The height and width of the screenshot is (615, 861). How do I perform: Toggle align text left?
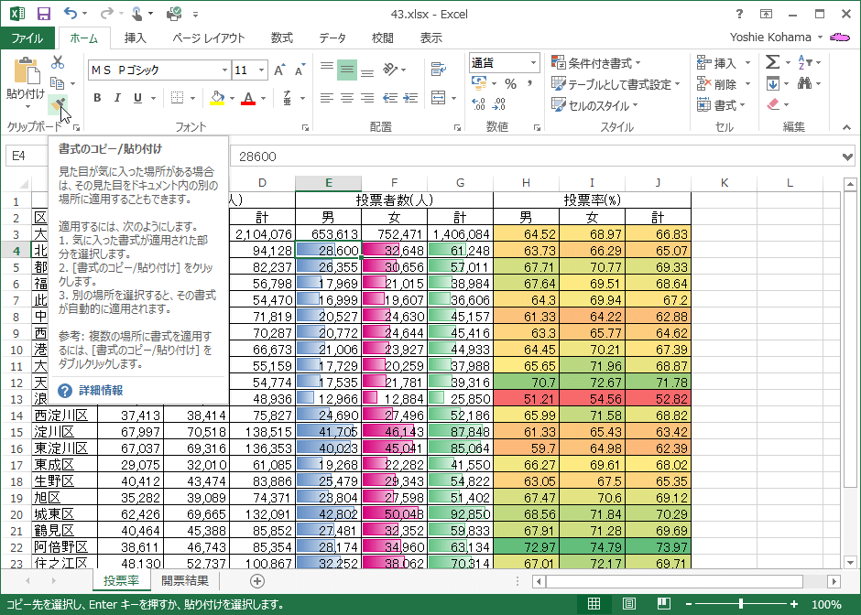click(x=327, y=98)
